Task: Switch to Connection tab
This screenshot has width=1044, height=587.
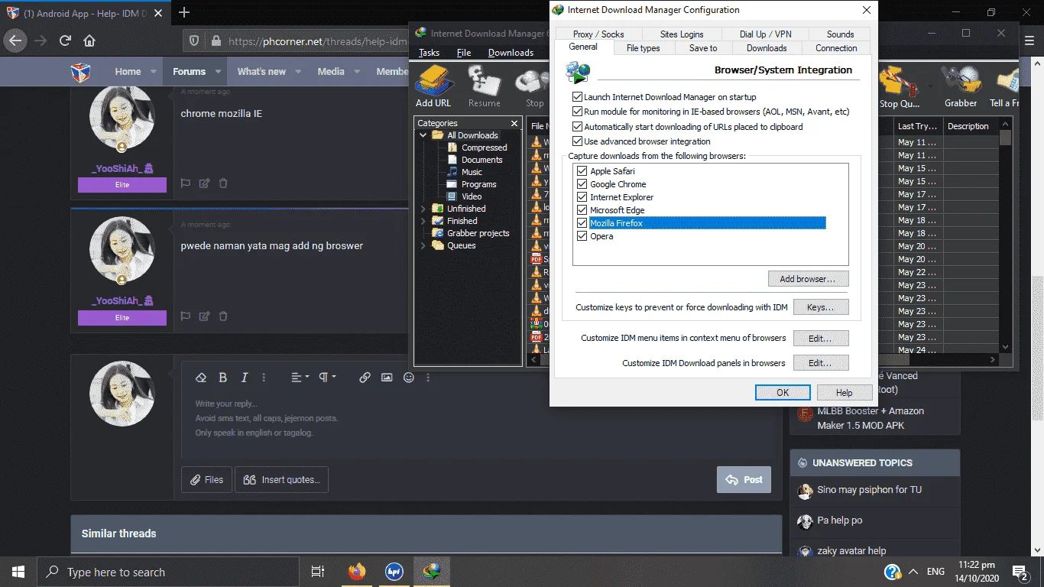Action: click(836, 47)
